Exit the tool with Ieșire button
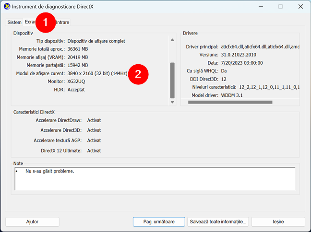311x232 pixels. tap(278, 222)
